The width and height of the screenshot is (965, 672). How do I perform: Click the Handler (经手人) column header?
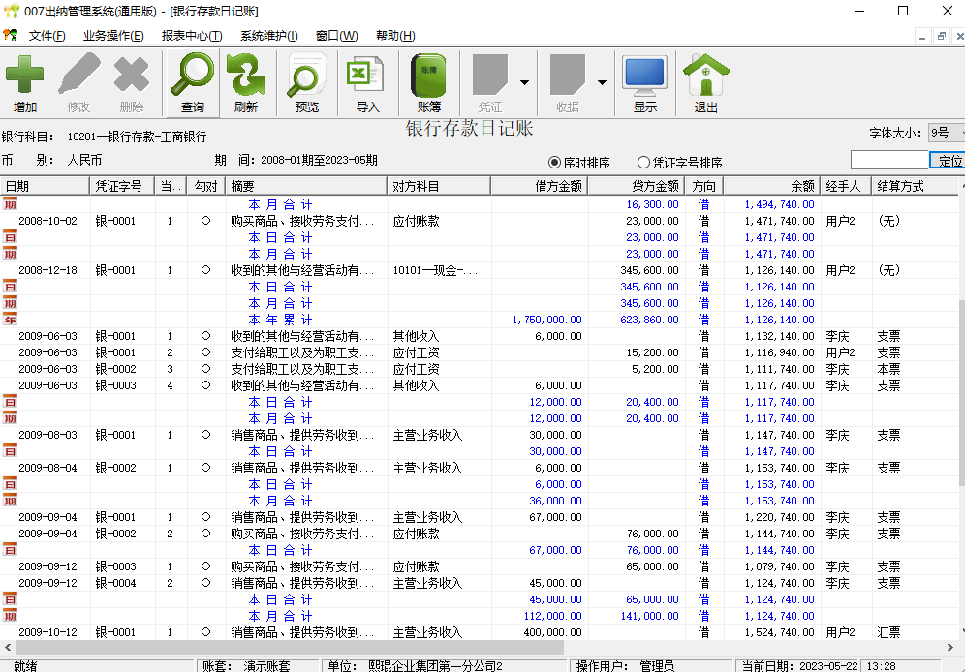pos(846,186)
